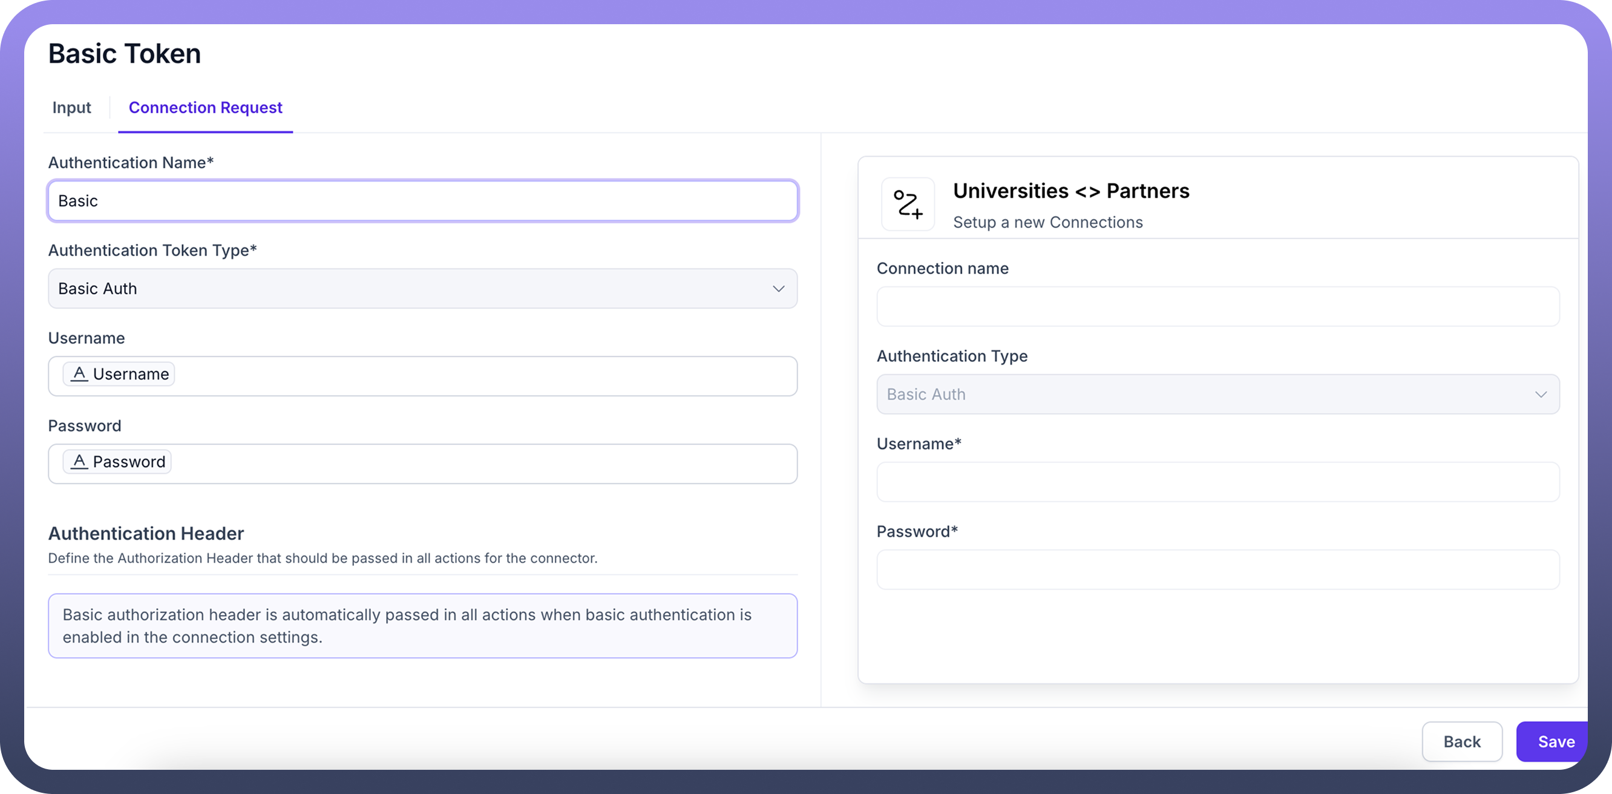Click the basic authorization header info box
This screenshot has height=794, width=1612.
point(422,626)
